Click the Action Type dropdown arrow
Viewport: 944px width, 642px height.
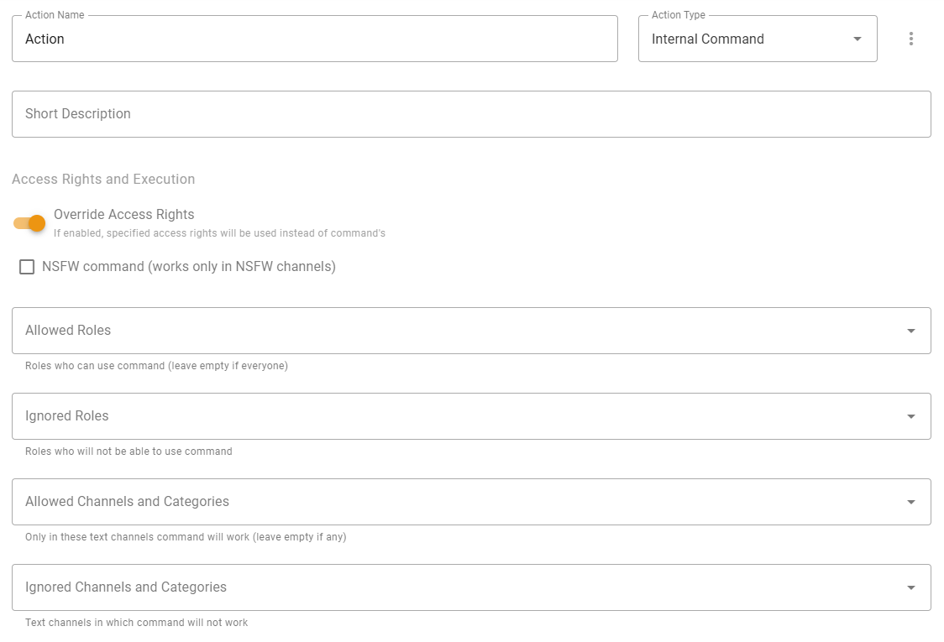[x=857, y=39]
